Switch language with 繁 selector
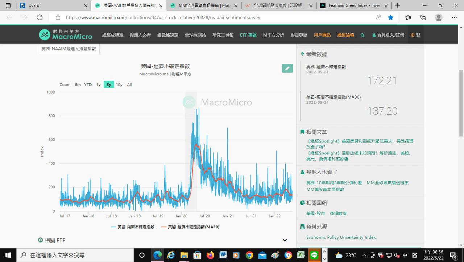The image size is (464, 262). [x=415, y=35]
